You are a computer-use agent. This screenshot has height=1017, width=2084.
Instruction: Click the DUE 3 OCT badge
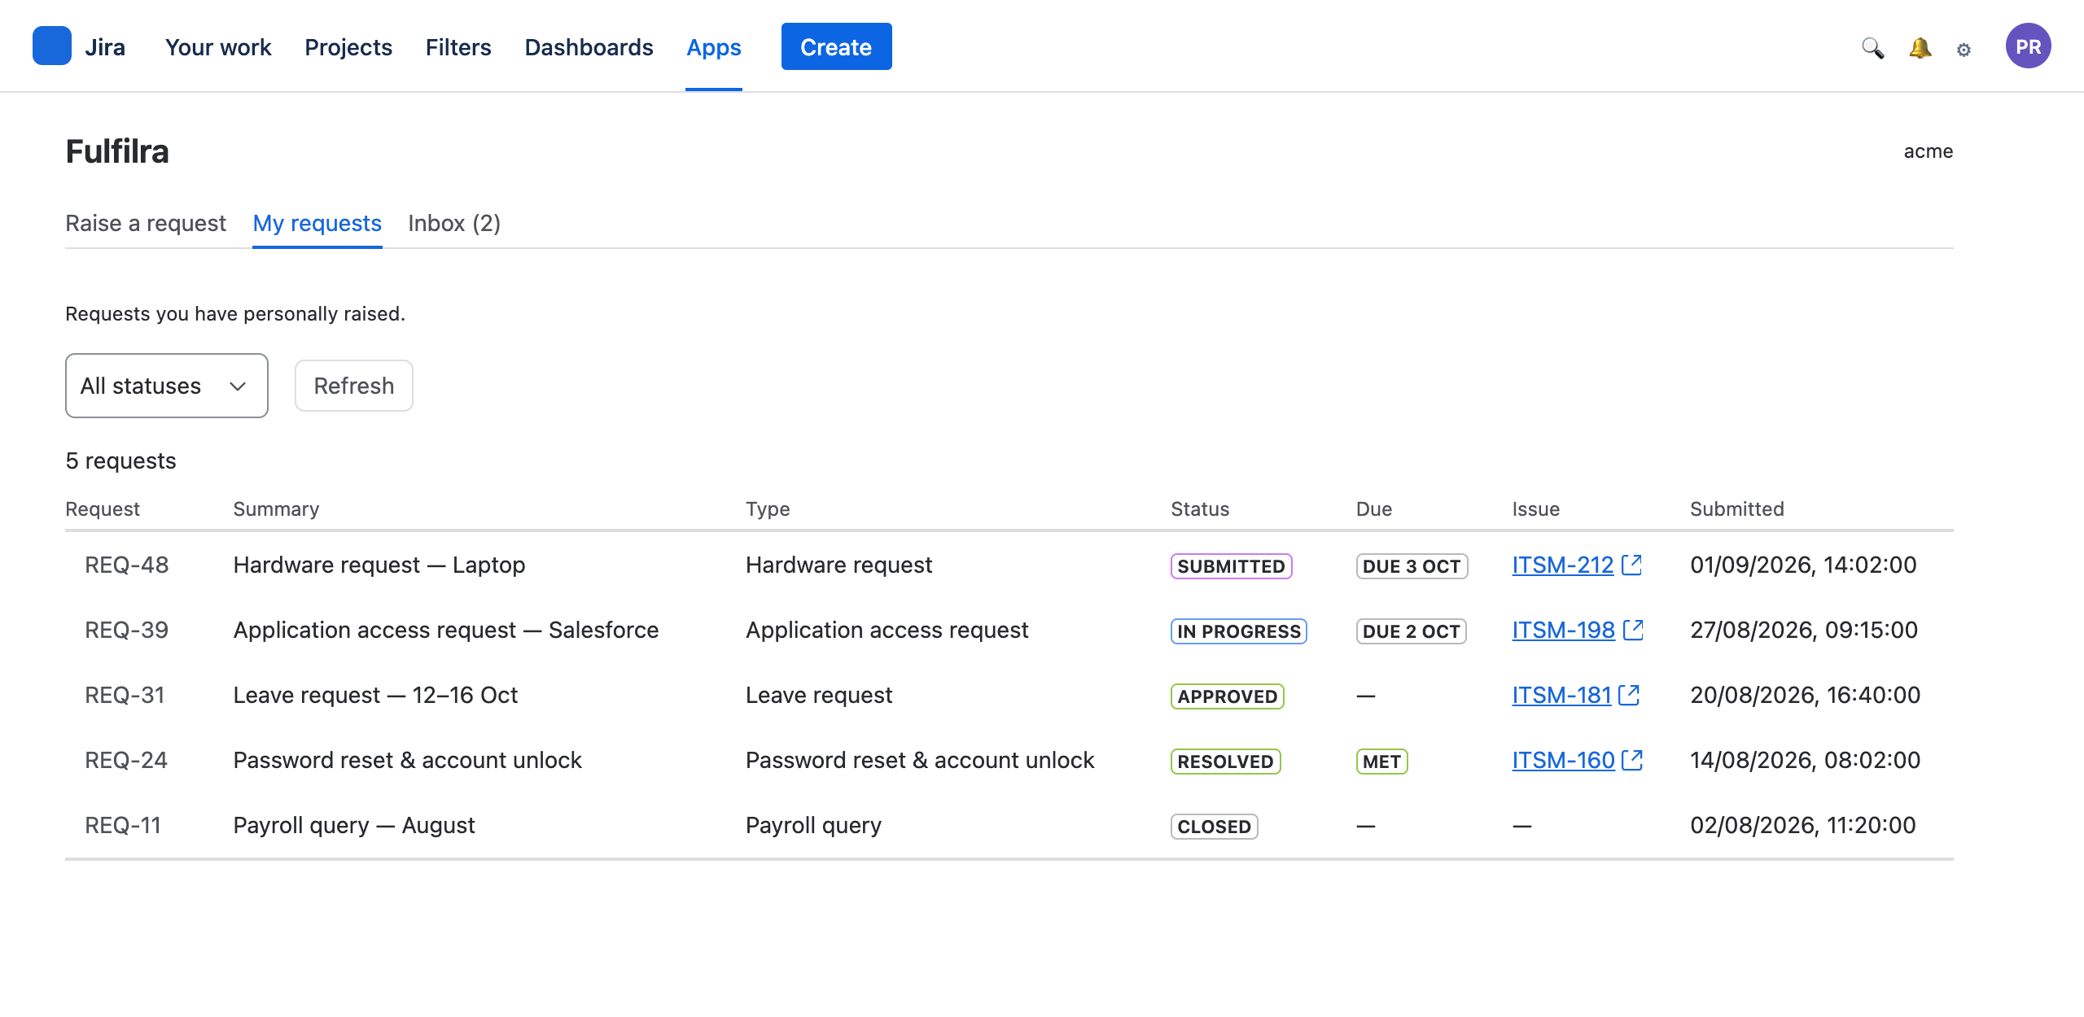1412,566
